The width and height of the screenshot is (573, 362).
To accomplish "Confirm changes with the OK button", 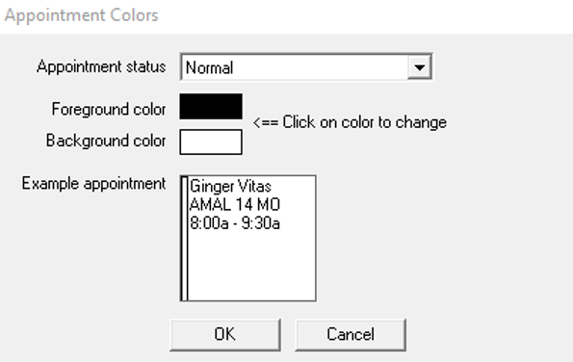I will [225, 335].
